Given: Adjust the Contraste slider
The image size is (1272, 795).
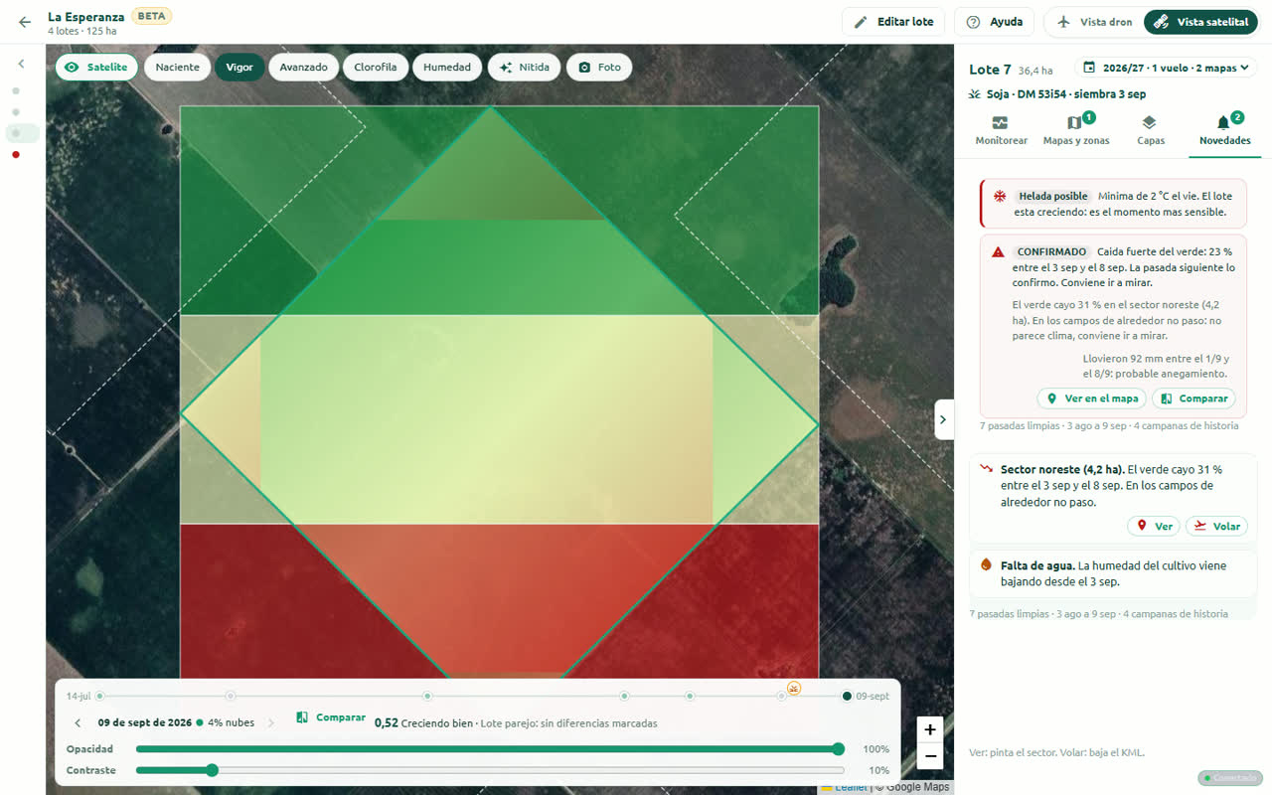Looking at the screenshot, I should tap(491, 770).
